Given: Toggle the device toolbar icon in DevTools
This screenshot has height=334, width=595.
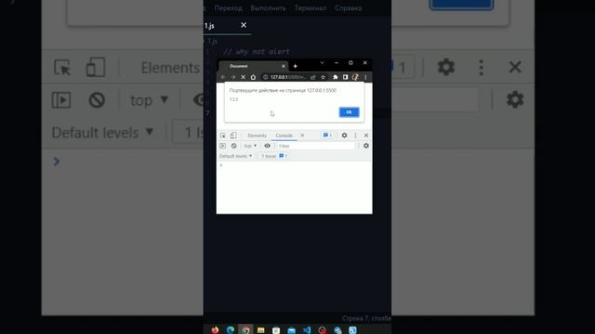Looking at the screenshot, I should coord(233,135).
